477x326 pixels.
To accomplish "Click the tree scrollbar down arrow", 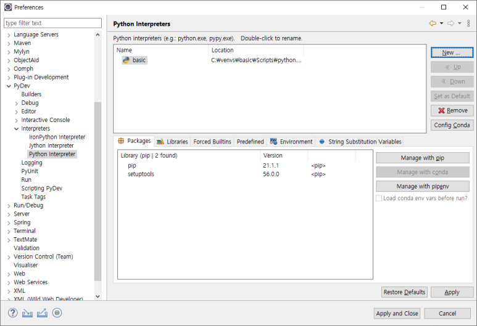I will click(x=97, y=296).
